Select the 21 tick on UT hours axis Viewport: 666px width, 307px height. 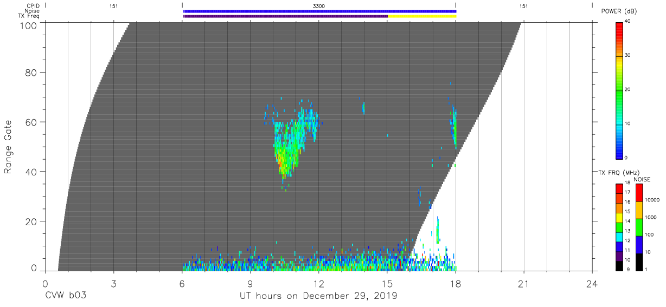pos(524,283)
